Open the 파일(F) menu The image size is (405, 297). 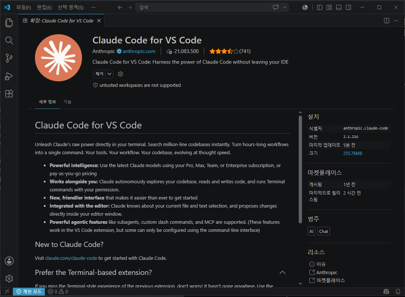24,7
